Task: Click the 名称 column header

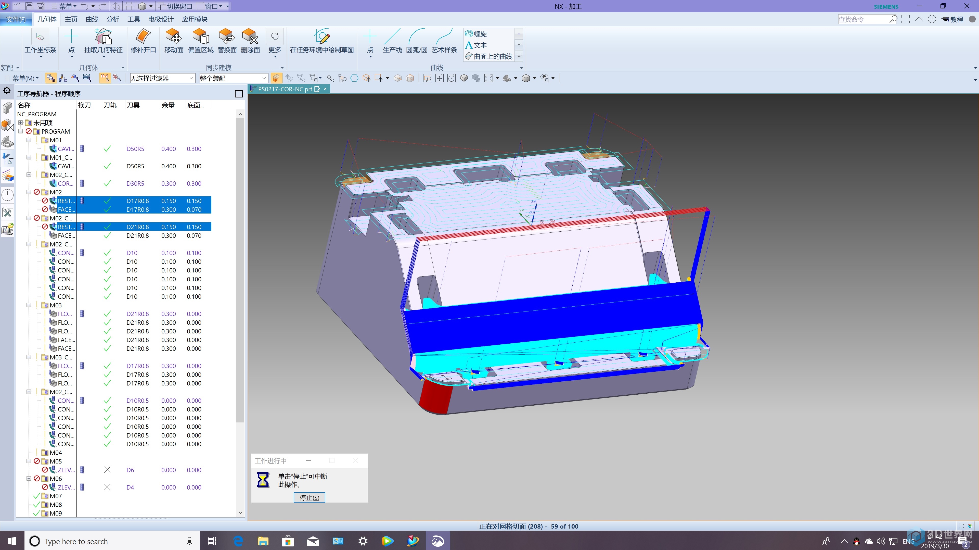Action: click(24, 105)
